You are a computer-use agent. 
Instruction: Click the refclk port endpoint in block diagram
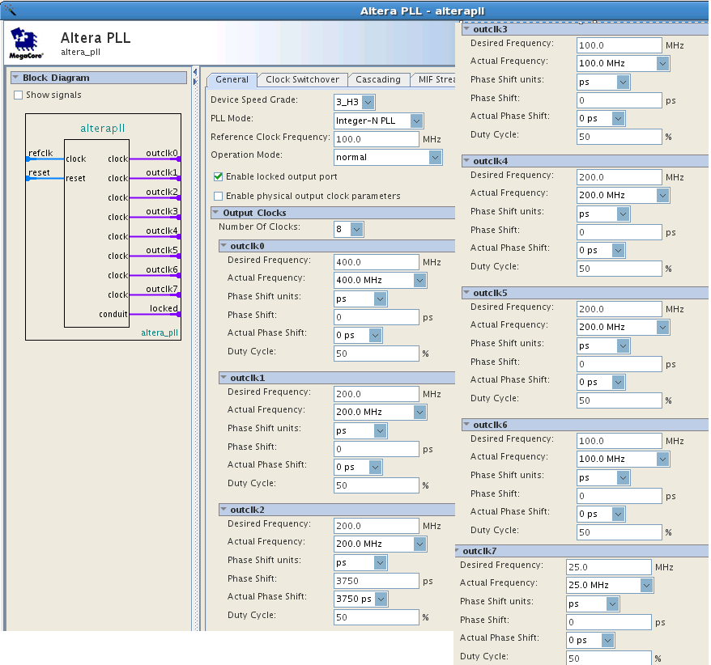click(28, 159)
